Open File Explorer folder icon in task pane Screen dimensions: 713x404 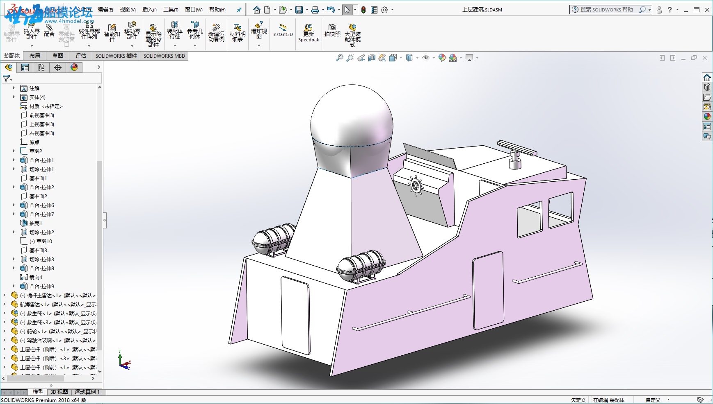click(x=707, y=97)
